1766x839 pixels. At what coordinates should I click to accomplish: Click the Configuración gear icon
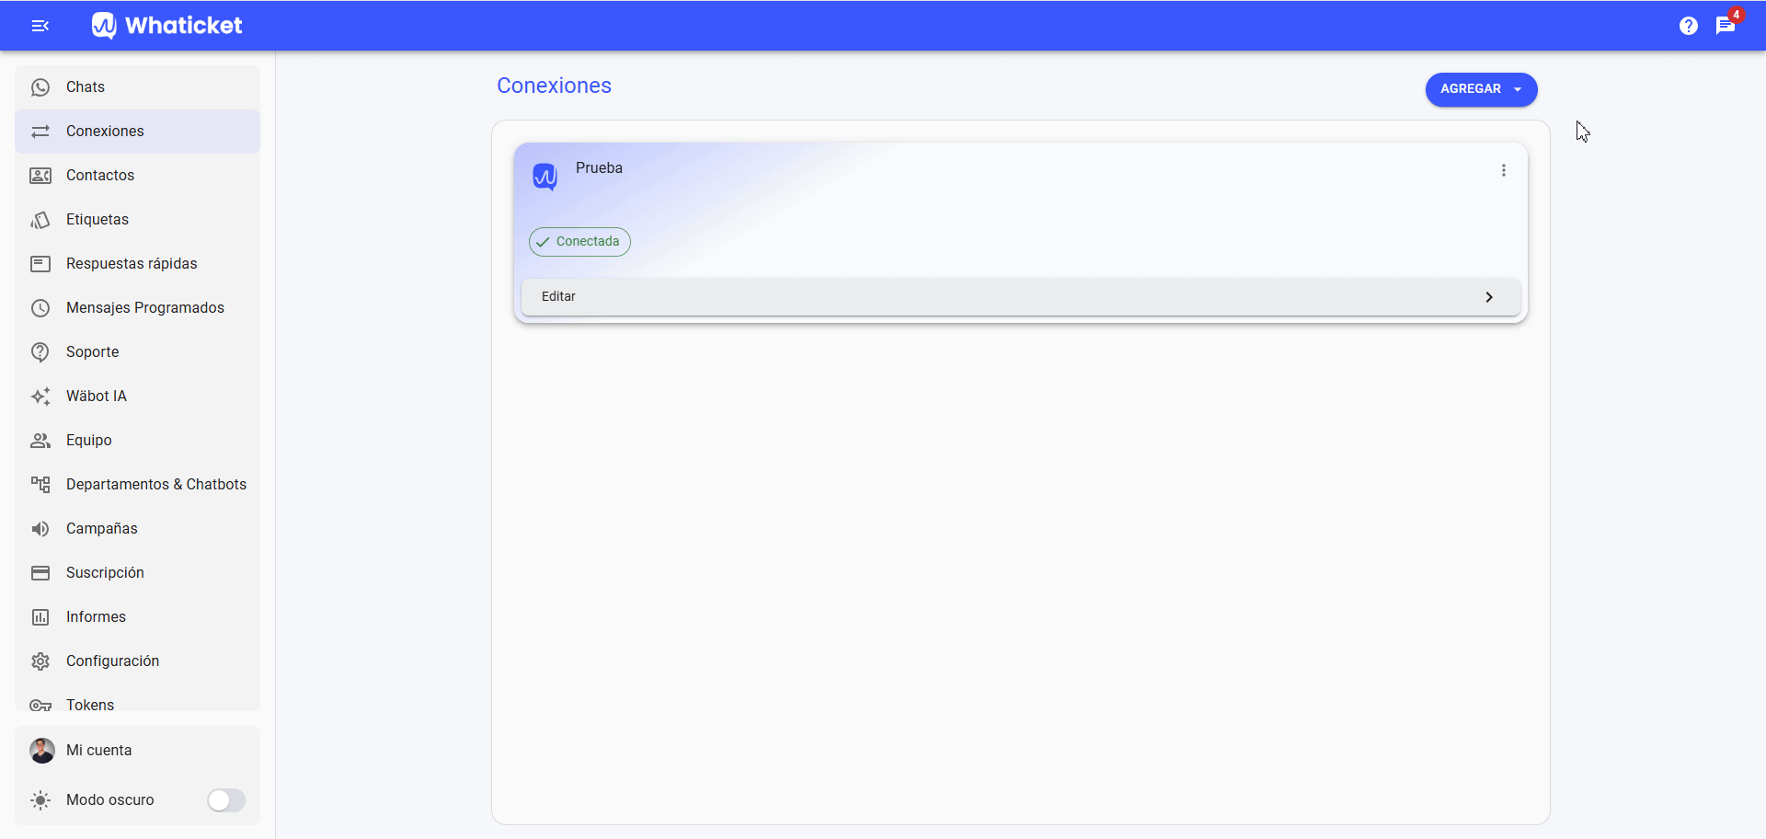tap(40, 661)
